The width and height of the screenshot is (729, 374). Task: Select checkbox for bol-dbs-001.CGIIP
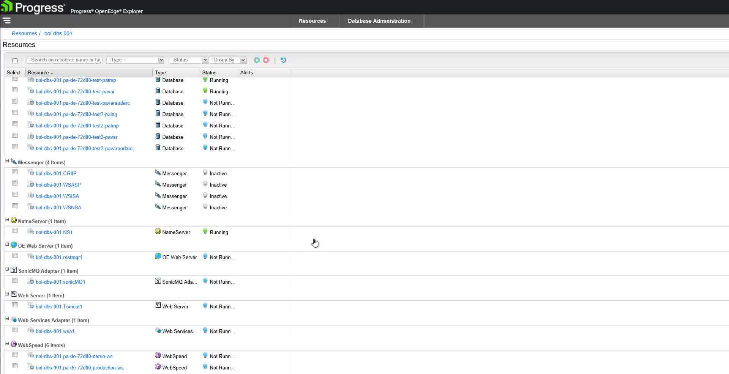pos(15,172)
